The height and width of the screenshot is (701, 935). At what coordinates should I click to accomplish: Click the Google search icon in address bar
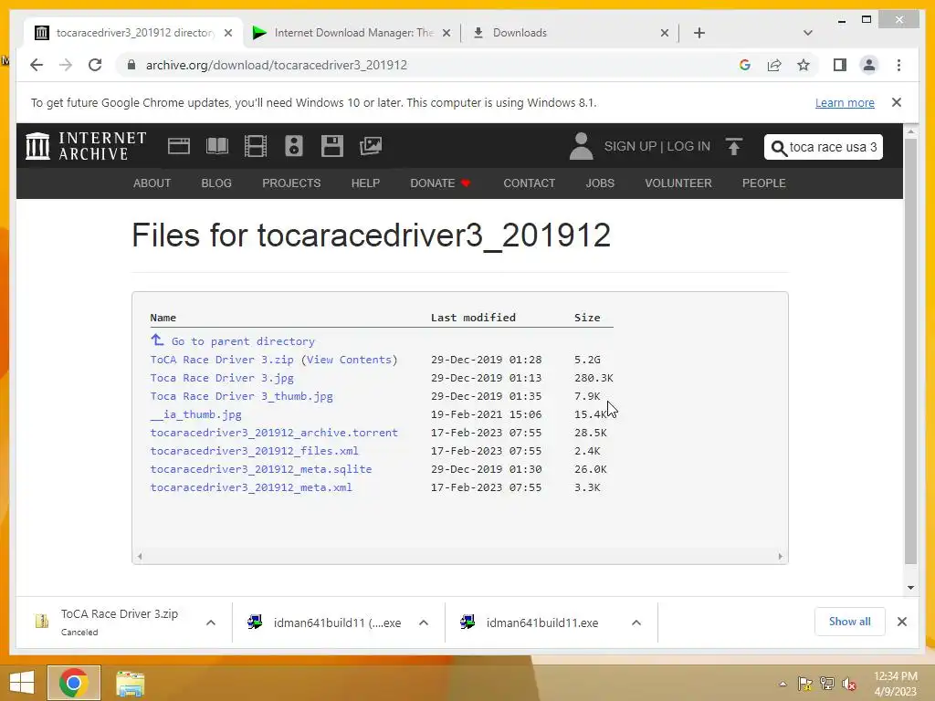coord(745,65)
